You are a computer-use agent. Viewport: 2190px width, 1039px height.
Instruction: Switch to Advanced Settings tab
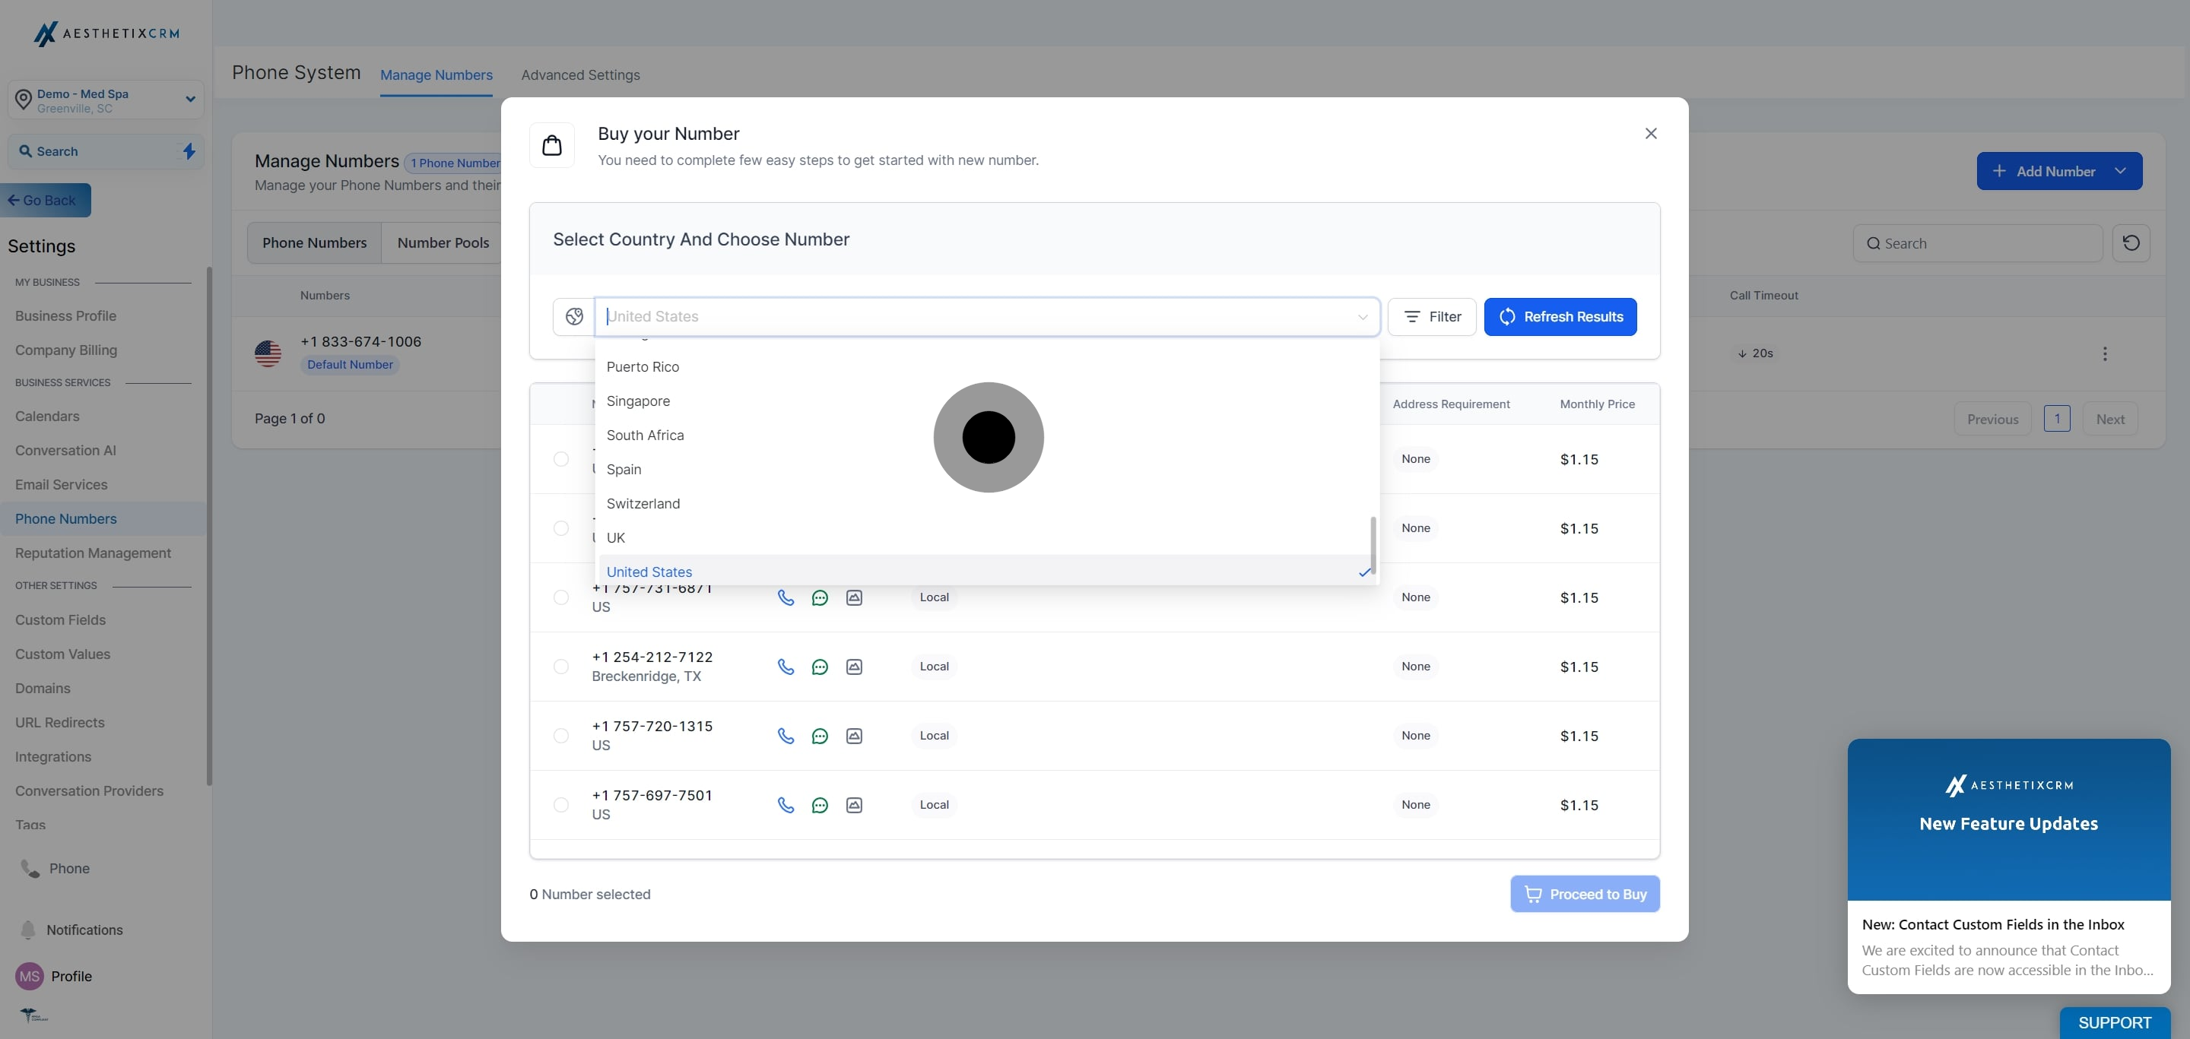[x=579, y=74]
